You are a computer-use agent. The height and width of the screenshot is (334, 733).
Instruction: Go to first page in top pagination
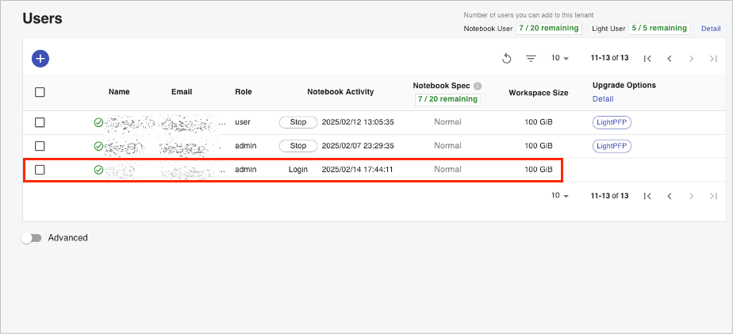[x=647, y=59]
